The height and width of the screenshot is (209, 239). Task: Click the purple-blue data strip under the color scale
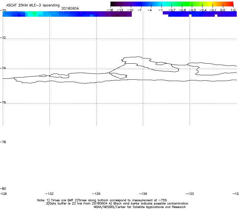200,14
